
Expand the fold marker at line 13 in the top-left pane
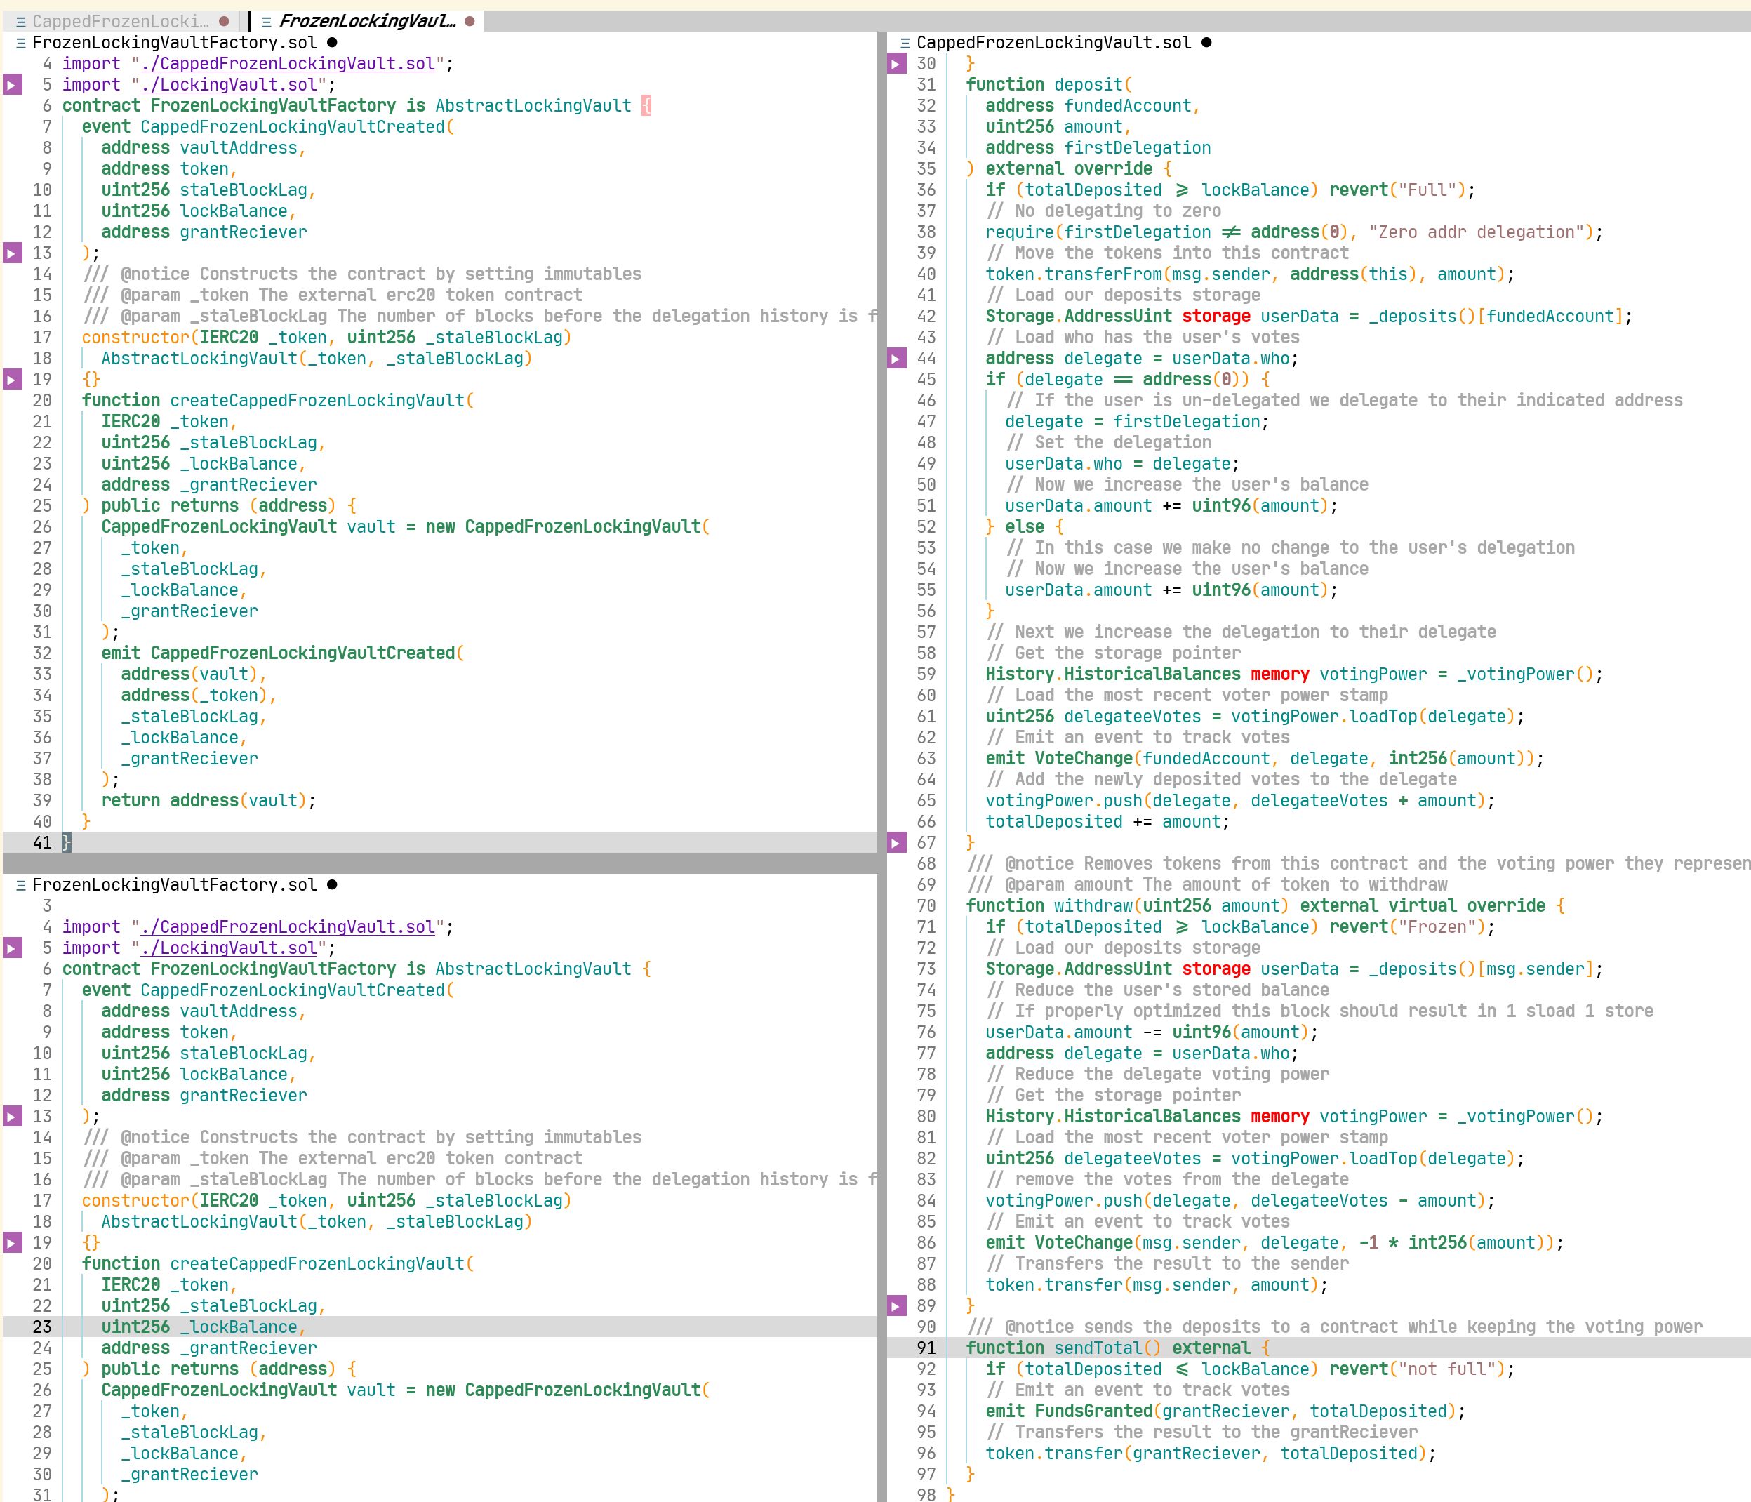click(x=12, y=253)
